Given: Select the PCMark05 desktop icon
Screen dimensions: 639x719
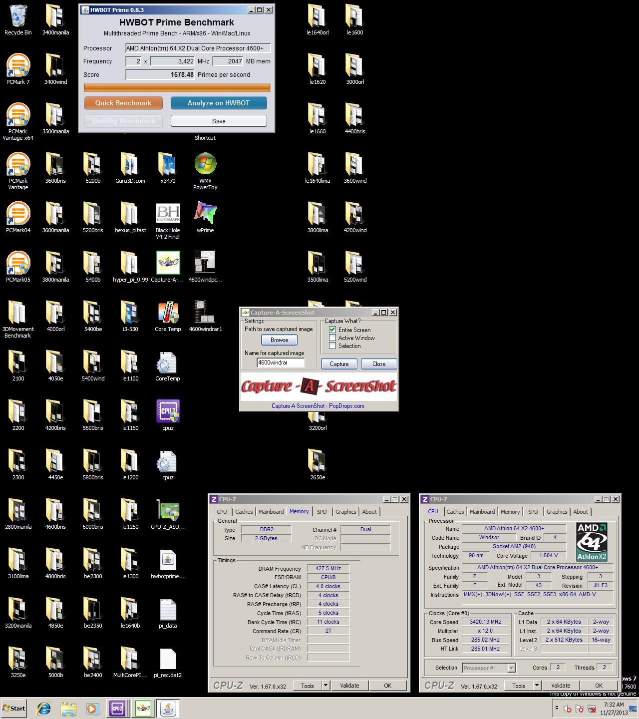Looking at the screenshot, I should (x=18, y=264).
